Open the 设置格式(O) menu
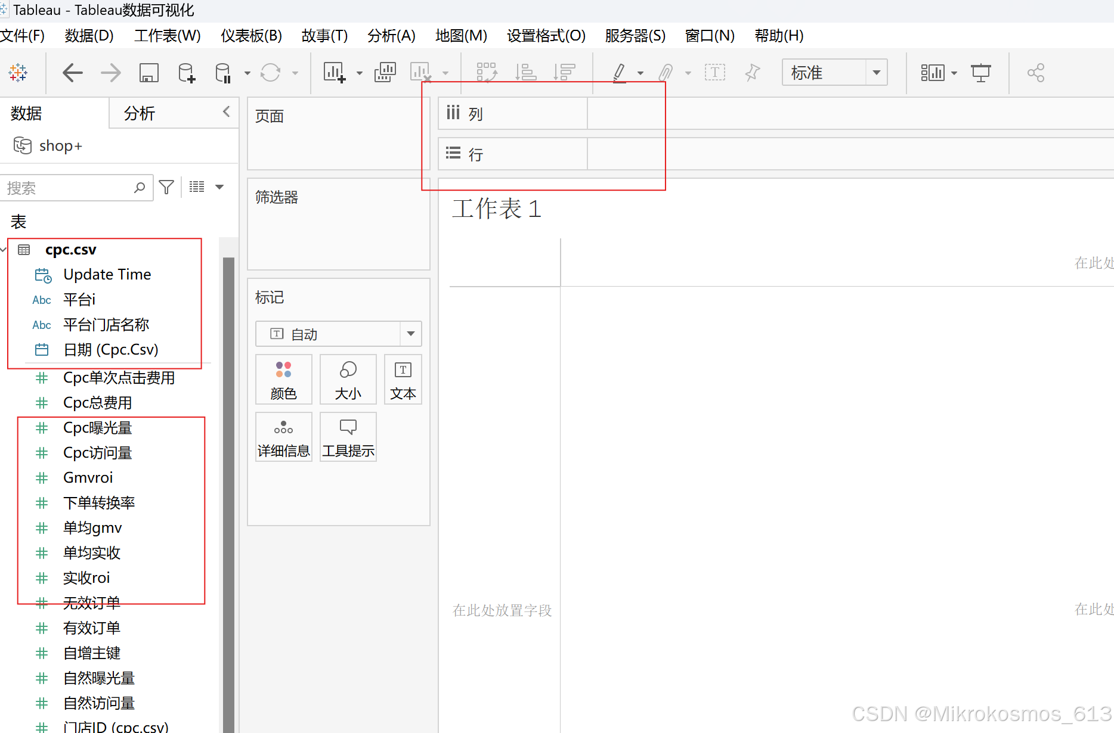This screenshot has width=1114, height=733. [546, 36]
